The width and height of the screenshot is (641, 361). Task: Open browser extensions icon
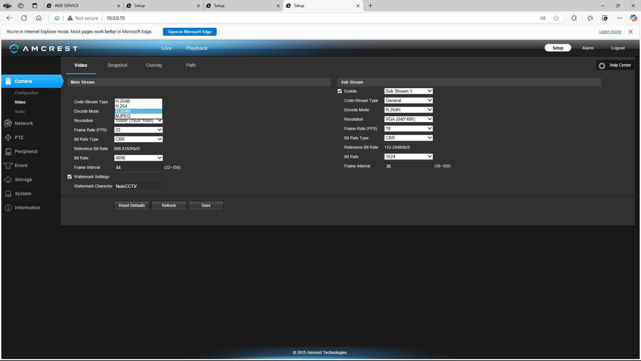574,18
